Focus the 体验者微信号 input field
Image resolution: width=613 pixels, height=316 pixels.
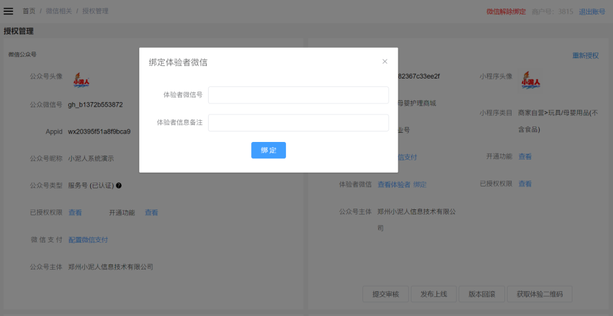pyautogui.click(x=298, y=95)
